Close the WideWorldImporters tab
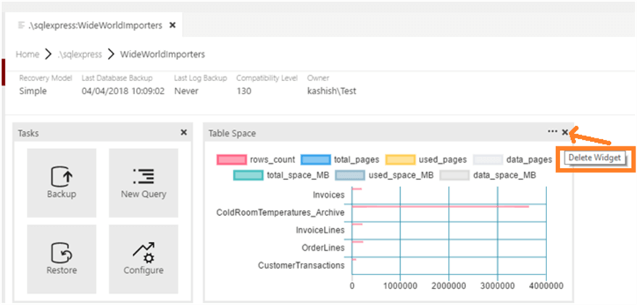This screenshot has height=305, width=637. [x=172, y=25]
